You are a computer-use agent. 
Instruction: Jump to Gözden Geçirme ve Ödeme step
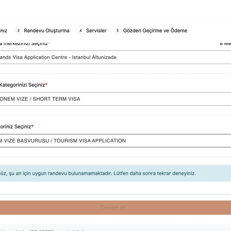pos(155,31)
